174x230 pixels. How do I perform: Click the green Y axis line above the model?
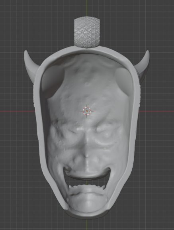87,8
